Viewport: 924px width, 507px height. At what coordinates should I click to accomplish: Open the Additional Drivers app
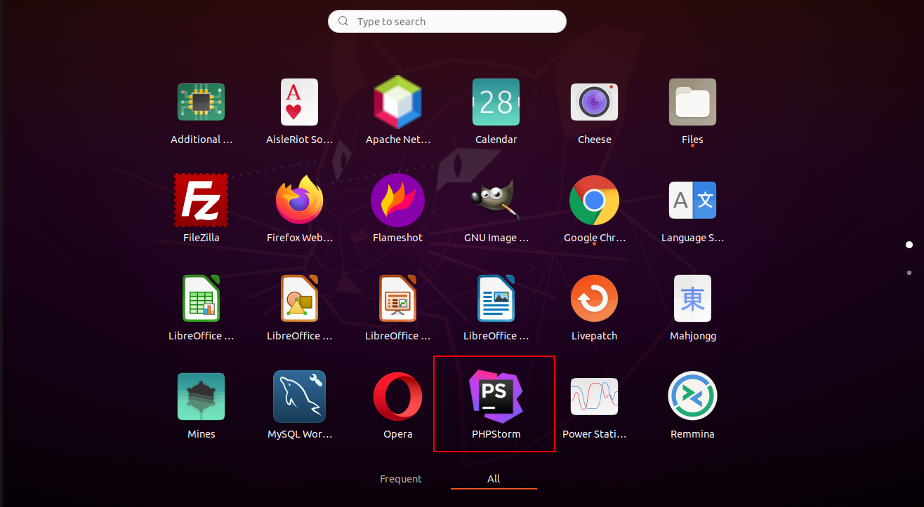click(x=201, y=102)
